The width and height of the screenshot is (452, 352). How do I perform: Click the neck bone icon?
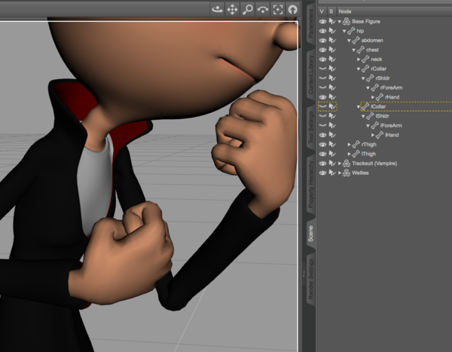pyautogui.click(x=365, y=59)
